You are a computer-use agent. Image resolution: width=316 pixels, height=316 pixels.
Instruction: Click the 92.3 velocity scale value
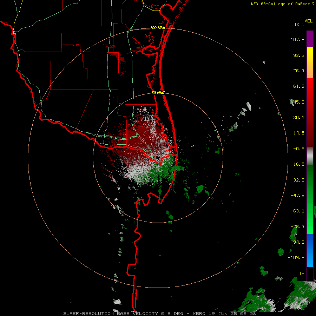click(x=299, y=55)
